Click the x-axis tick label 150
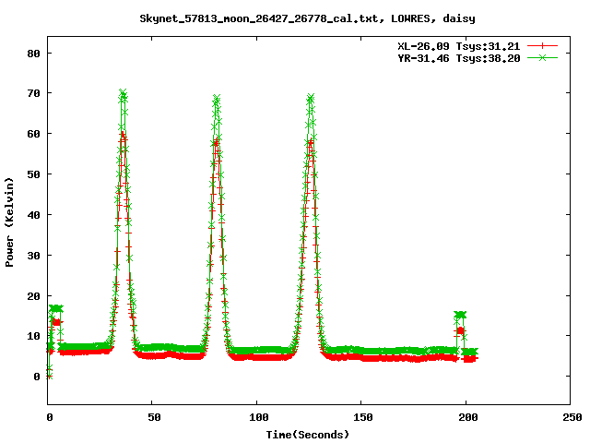 [x=363, y=417]
